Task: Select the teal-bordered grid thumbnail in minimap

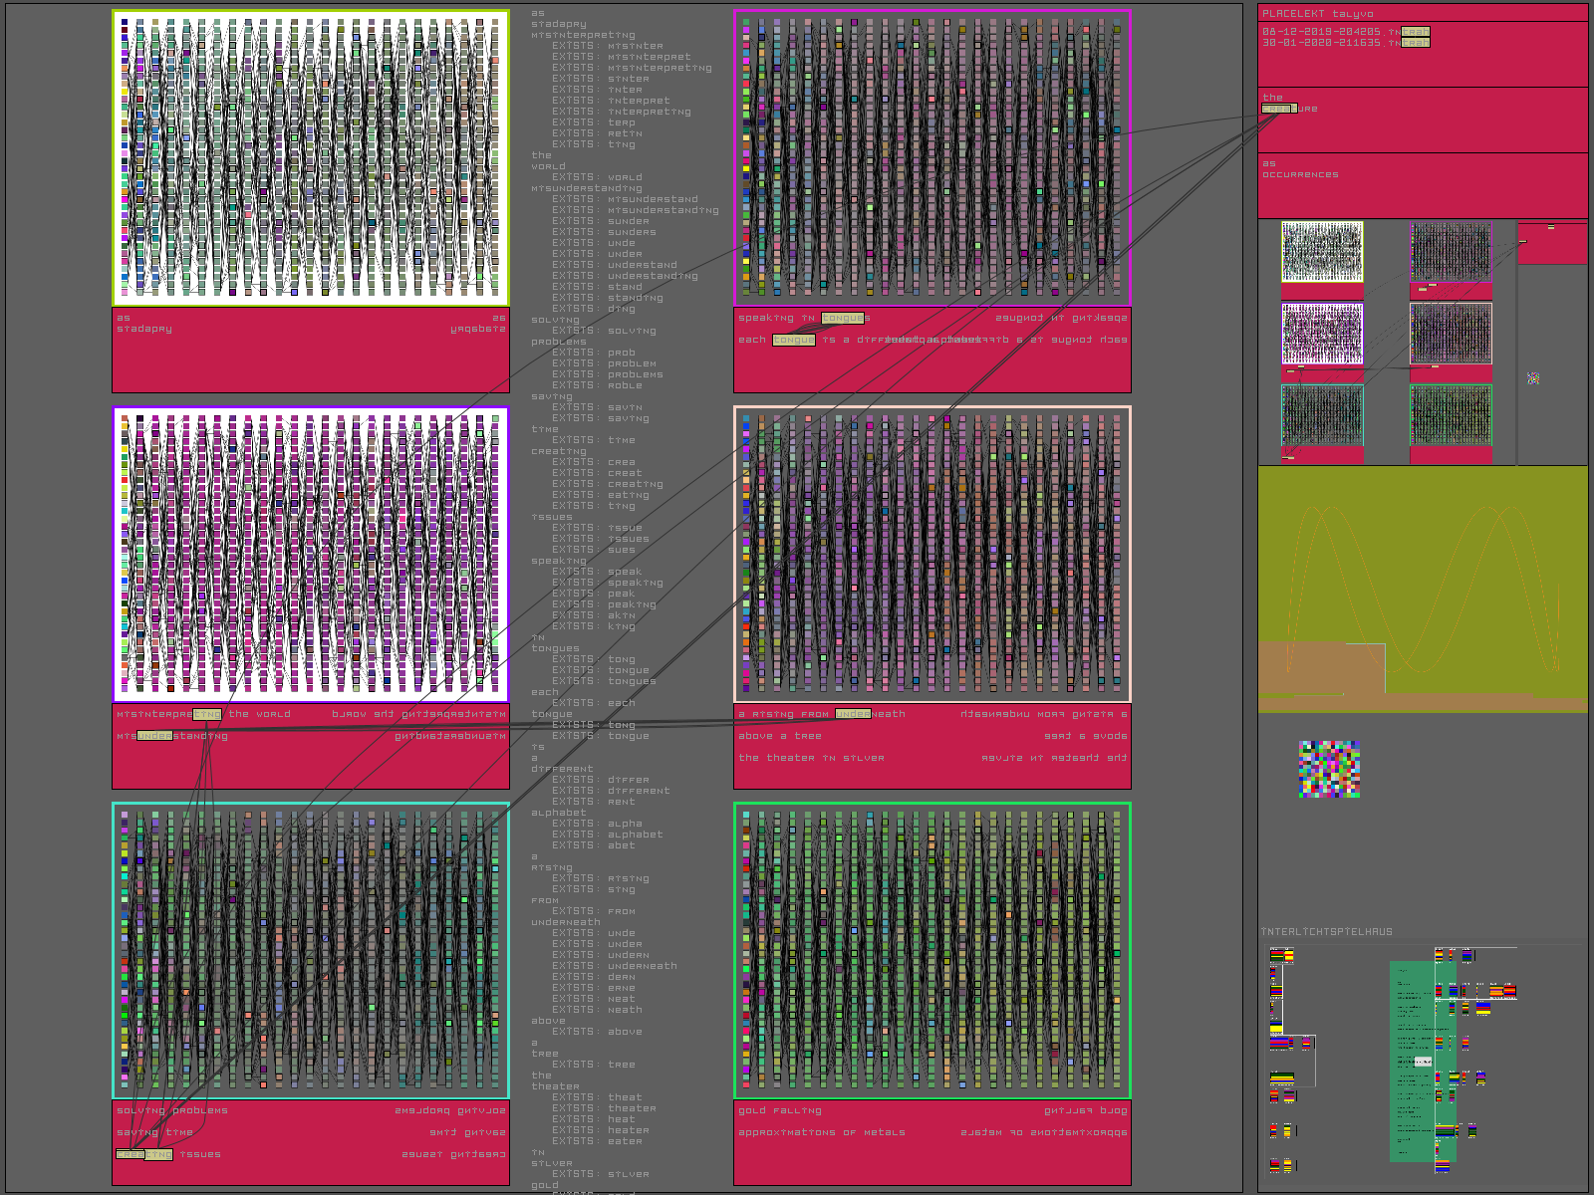Action: point(1322,415)
